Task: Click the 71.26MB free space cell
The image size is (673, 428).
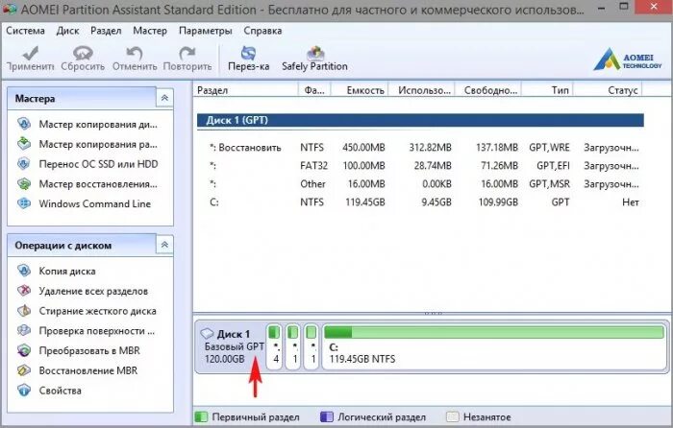Action: pyautogui.click(x=499, y=166)
